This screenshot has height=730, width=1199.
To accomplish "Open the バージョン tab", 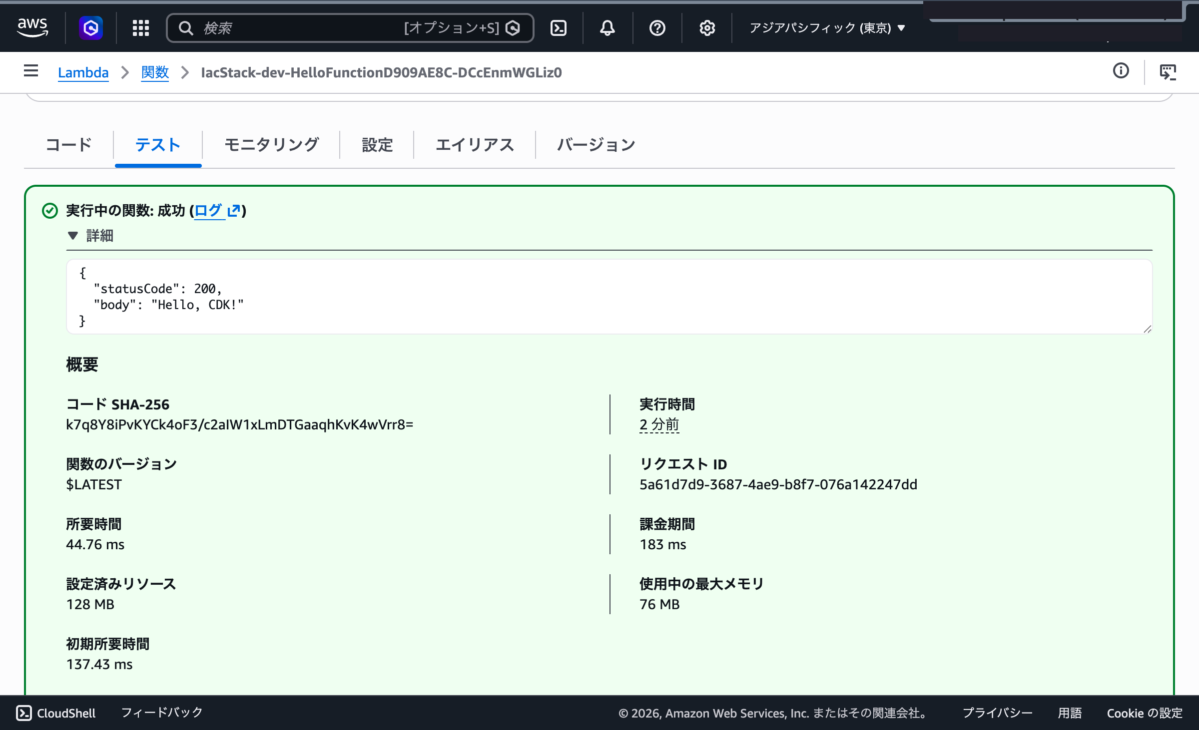I will coord(596,145).
